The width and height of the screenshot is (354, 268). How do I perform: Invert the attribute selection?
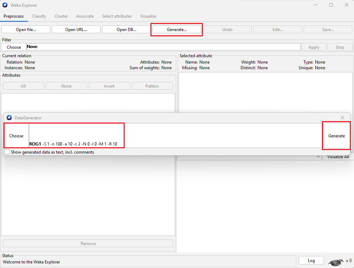(x=109, y=86)
